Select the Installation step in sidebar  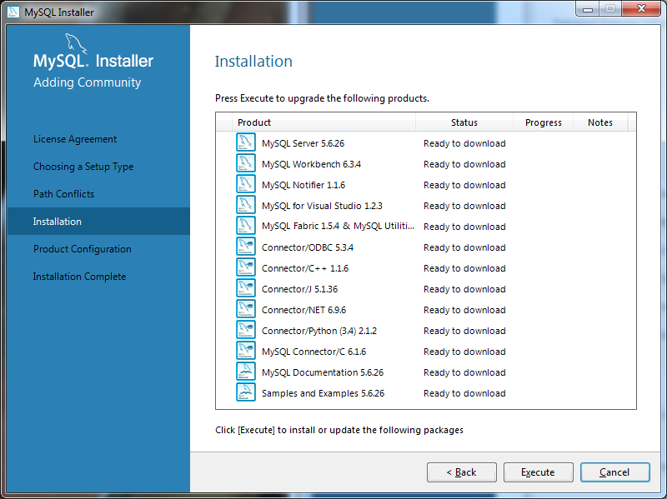tap(98, 222)
